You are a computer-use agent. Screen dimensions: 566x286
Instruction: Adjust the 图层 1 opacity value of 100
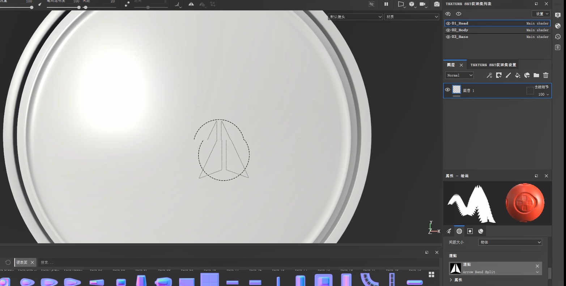[x=542, y=94]
